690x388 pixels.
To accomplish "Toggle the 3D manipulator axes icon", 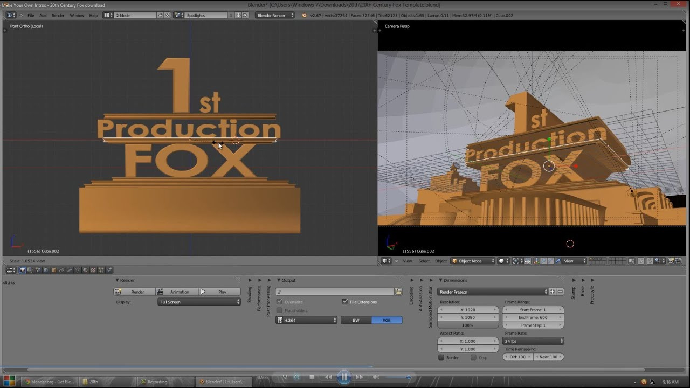I will point(536,261).
